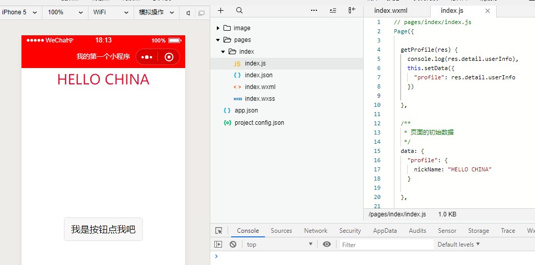
Task: Open file search with the magnifier icon
Action: coord(239,10)
